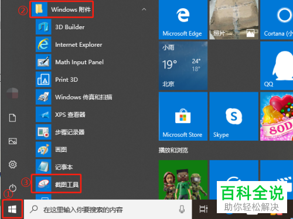
Task: Open Windows 传真和扫描
Action: [74, 97]
